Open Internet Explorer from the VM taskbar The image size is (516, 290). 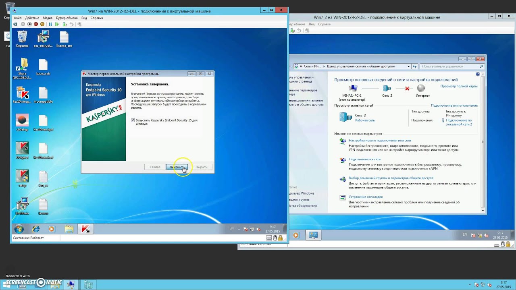coord(36,229)
